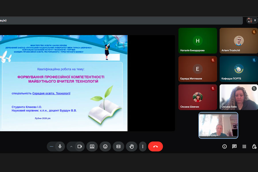Viewport: 258px width, 172px height.
Task: Click the presented slide title ФОРМУВАННЯ ПРОФЕСІЙНОЇ КОМПЕТЕНТНОСТІ
Action: 61,77
